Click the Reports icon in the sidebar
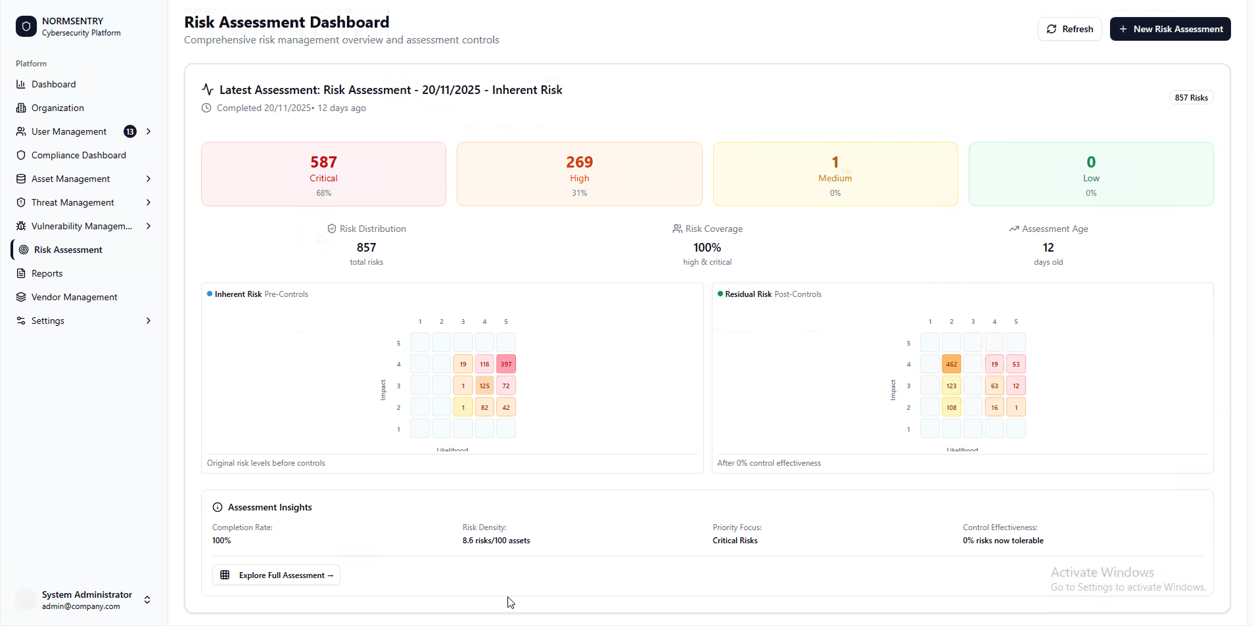Screen dimensions: 1254x626 [x=22, y=273]
